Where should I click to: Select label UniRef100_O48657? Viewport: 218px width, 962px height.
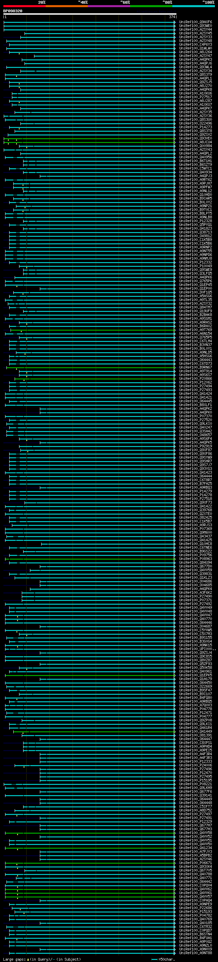pyautogui.click(x=196, y=435)
